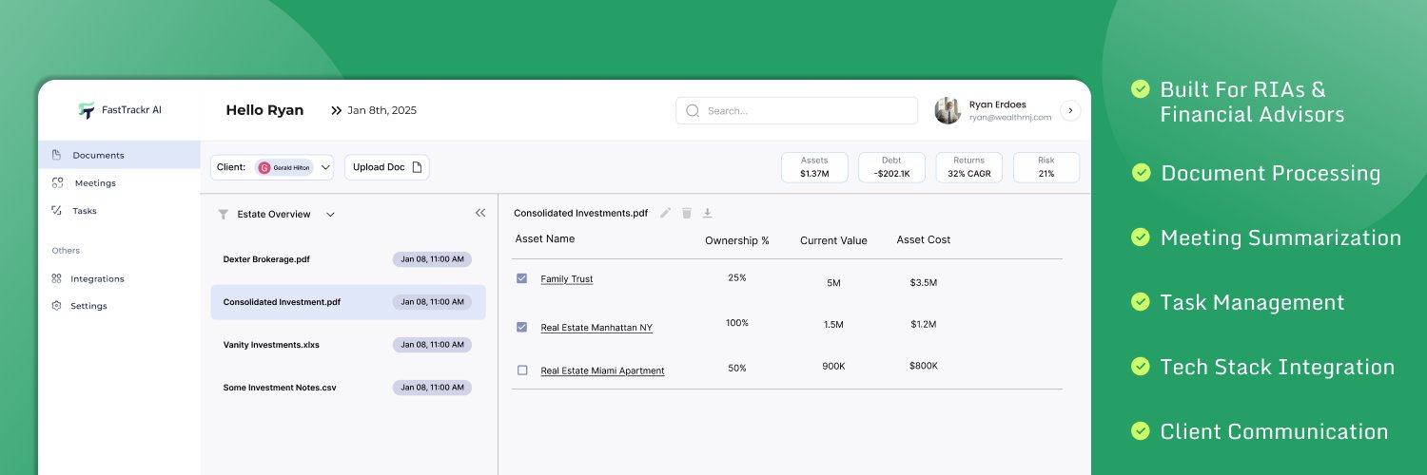This screenshot has height=475, width=1427.
Task: Click the 1.5M current value cell
Action: [x=833, y=325]
